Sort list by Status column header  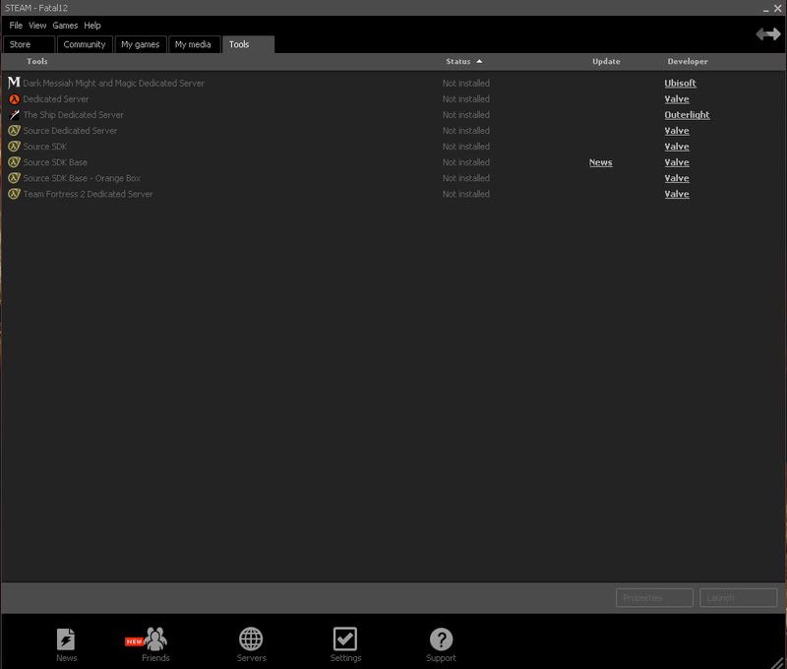(x=457, y=62)
